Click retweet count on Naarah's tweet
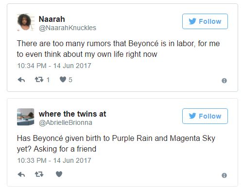Screen dimensions: 243x190 click(48, 80)
